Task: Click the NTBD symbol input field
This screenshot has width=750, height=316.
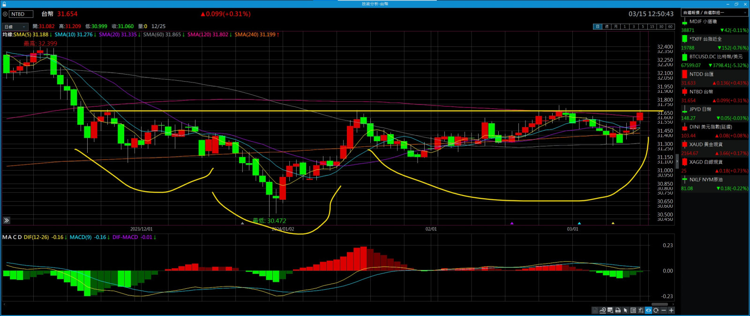Action: click(x=21, y=14)
